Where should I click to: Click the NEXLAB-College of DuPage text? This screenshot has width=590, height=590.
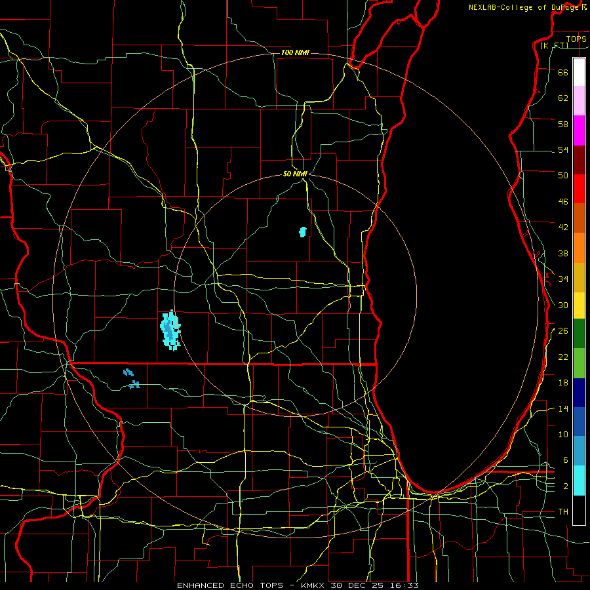point(524,7)
